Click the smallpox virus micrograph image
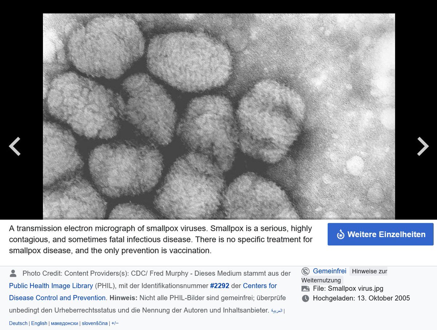Screen dimensions: 437x330 (219, 116)
